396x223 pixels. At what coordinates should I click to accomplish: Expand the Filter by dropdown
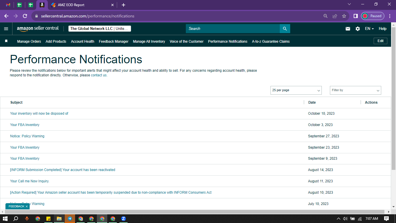(355, 90)
